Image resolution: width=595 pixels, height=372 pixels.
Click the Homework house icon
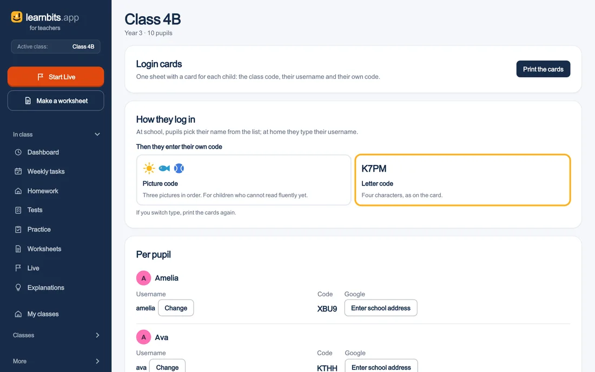(x=18, y=191)
